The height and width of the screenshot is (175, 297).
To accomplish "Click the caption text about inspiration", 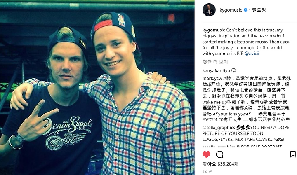I will coord(246,42).
